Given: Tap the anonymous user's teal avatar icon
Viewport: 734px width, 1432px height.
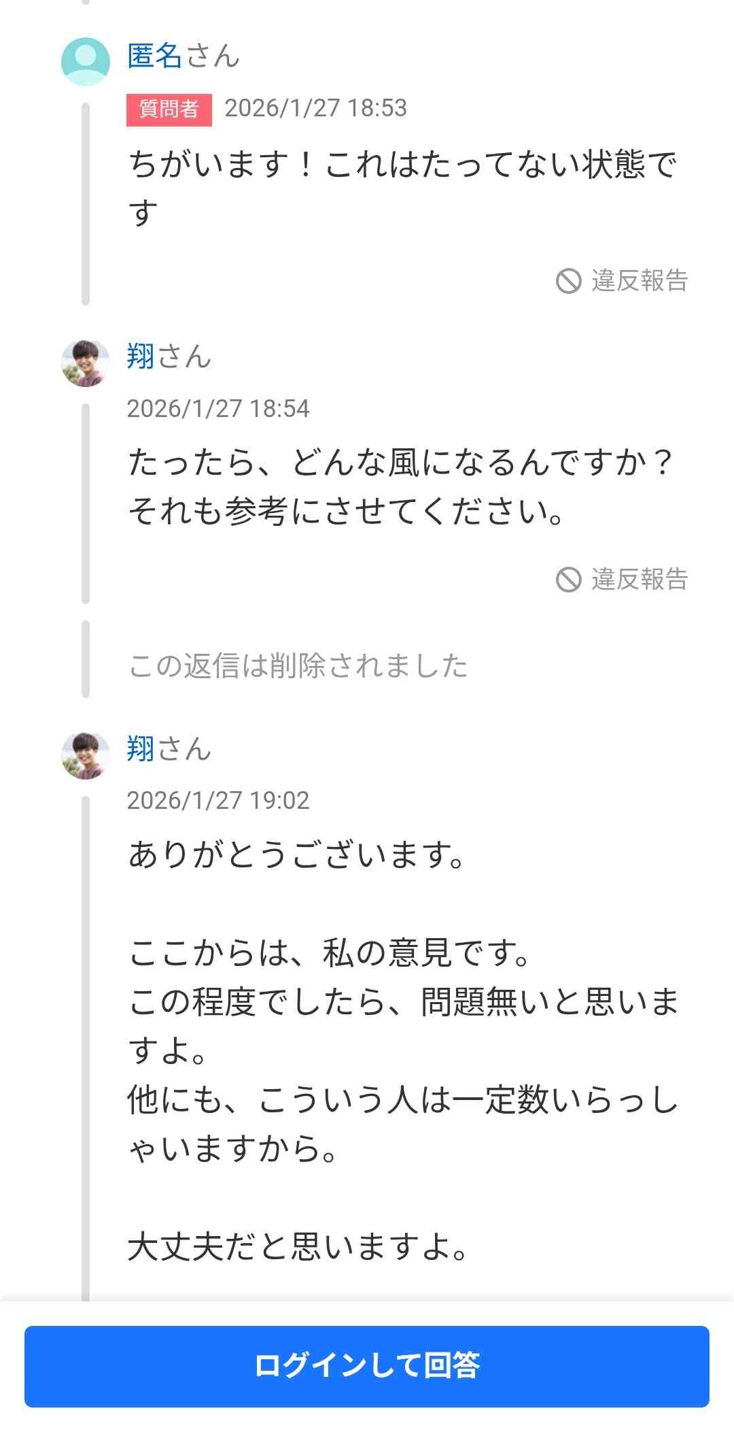Looking at the screenshot, I should (x=86, y=61).
